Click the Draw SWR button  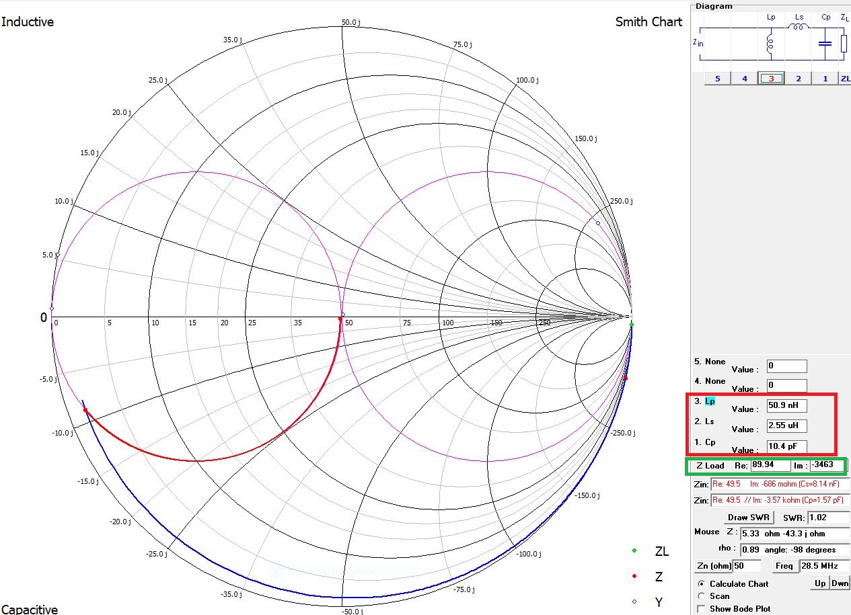[750, 518]
